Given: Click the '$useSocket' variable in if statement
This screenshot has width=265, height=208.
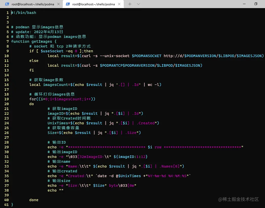Looking at the screenshot, I should coord(52,51).
